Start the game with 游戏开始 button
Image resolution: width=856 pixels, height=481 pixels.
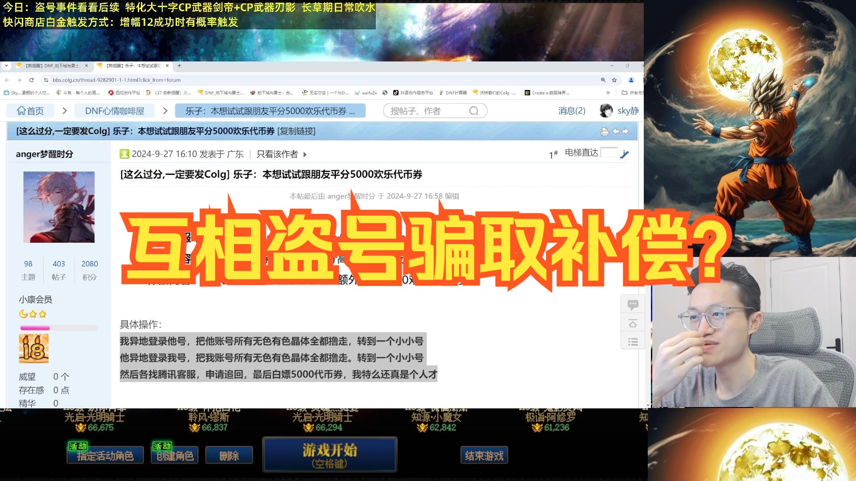coord(330,455)
